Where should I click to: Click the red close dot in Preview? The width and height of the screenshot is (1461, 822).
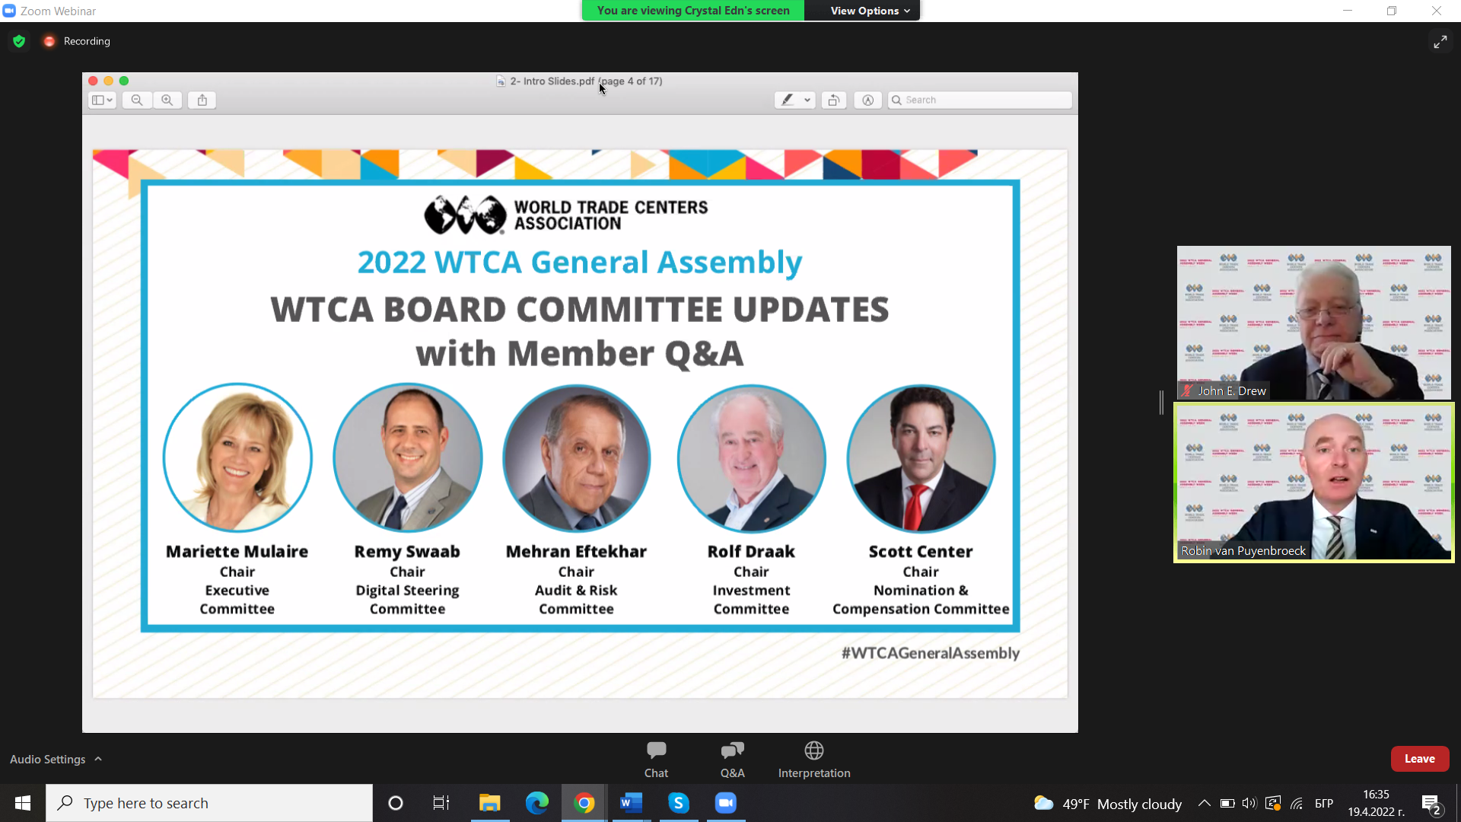93,81
